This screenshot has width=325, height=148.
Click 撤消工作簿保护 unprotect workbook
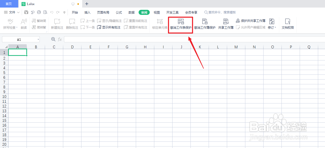click(205, 24)
